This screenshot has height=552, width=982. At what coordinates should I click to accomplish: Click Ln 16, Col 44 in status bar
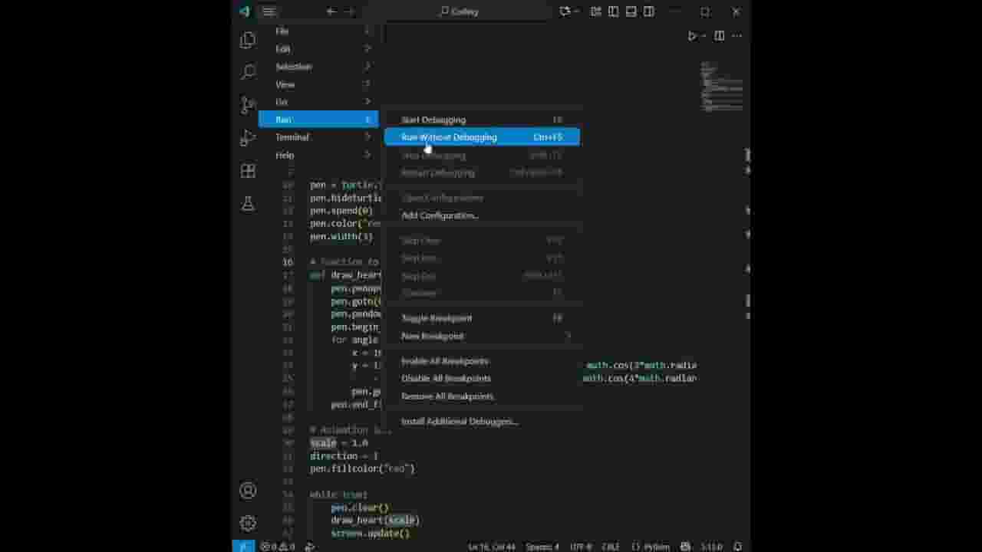pyautogui.click(x=492, y=547)
